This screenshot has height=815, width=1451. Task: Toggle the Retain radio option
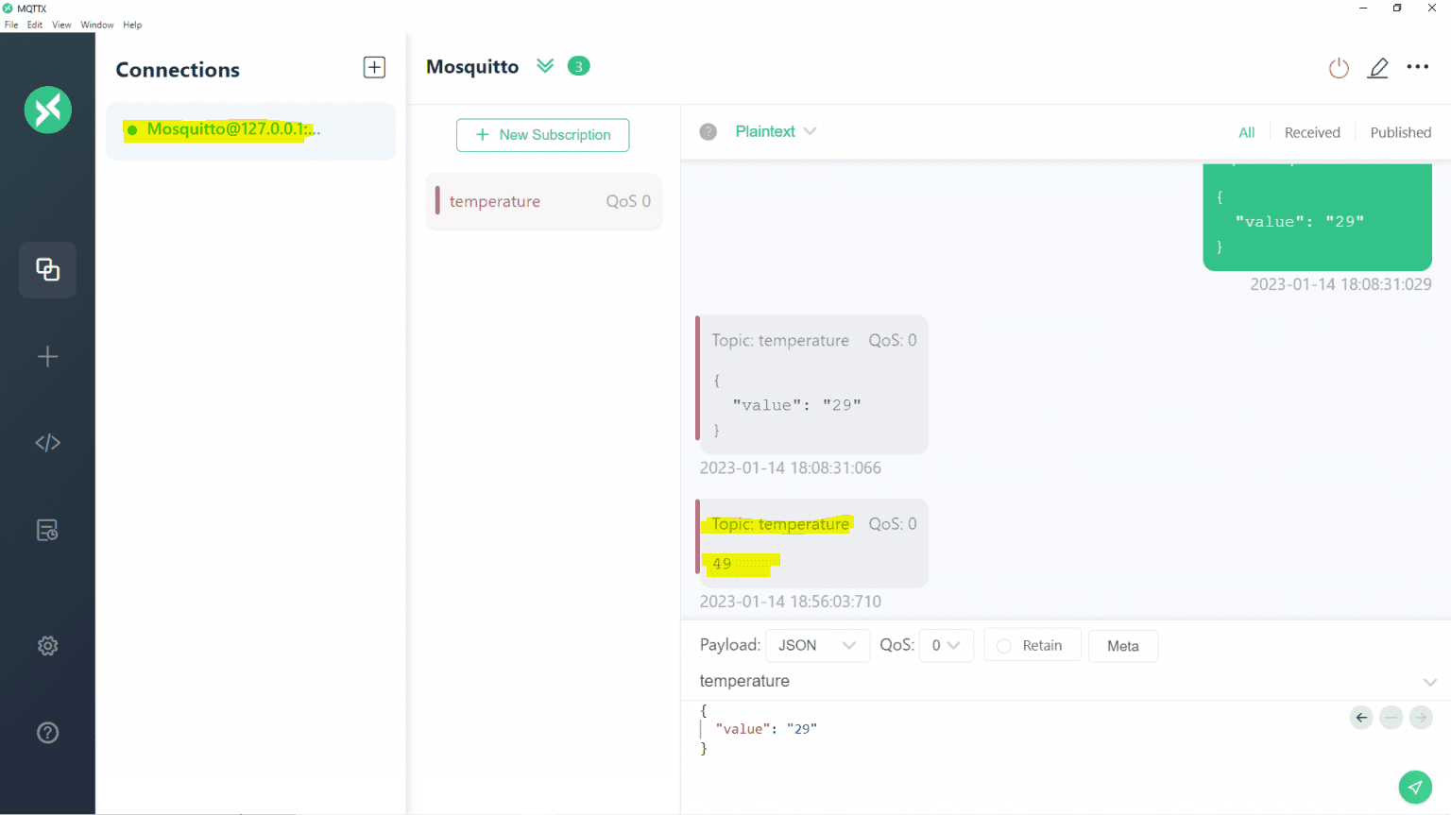tap(1032, 646)
